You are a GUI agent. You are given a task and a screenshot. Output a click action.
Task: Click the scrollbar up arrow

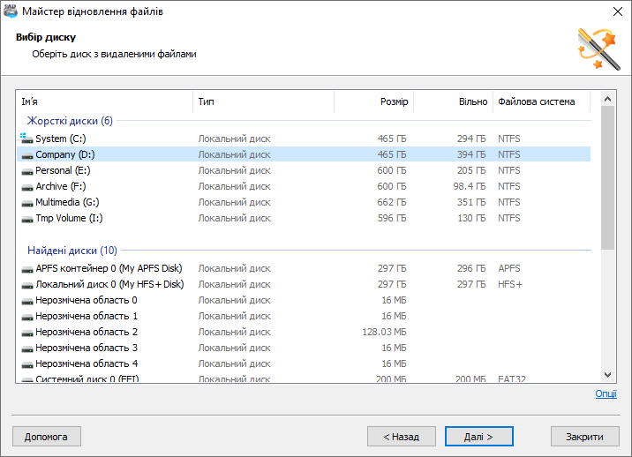click(608, 99)
